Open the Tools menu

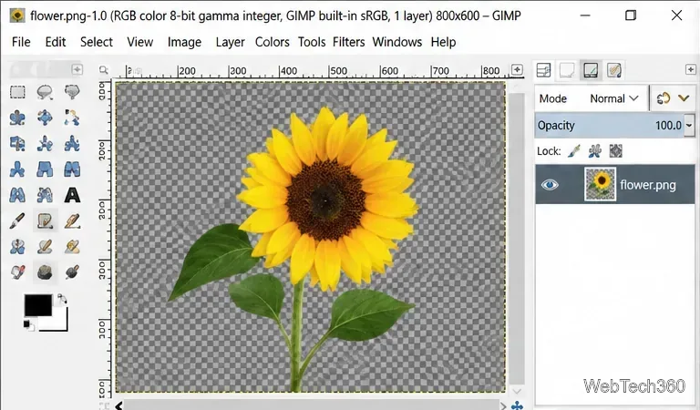(312, 42)
